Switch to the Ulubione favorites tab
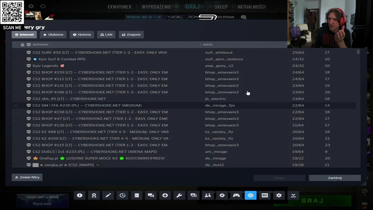373x210 pixels. click(x=53, y=34)
